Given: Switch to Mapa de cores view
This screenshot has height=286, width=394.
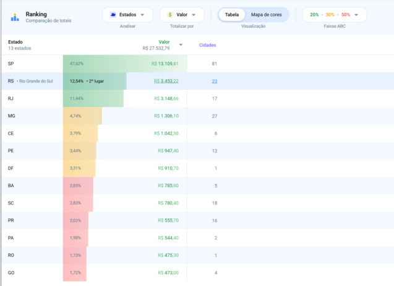Looking at the screenshot, I should (267, 15).
